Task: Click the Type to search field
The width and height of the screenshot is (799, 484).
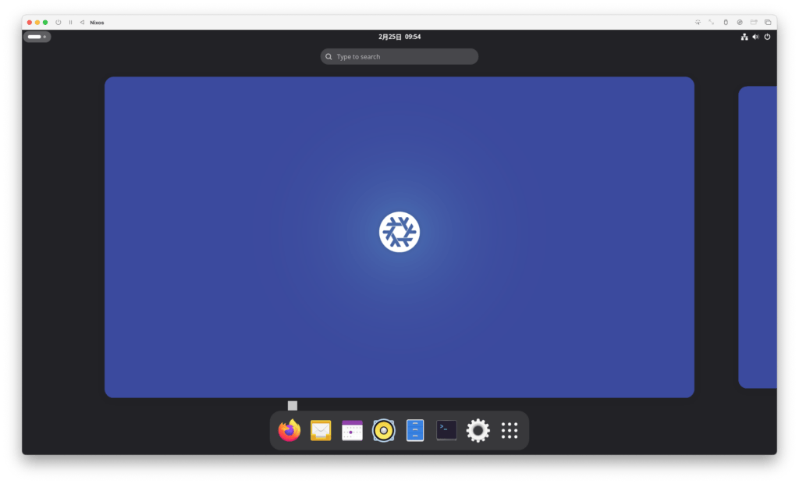Action: click(x=399, y=57)
